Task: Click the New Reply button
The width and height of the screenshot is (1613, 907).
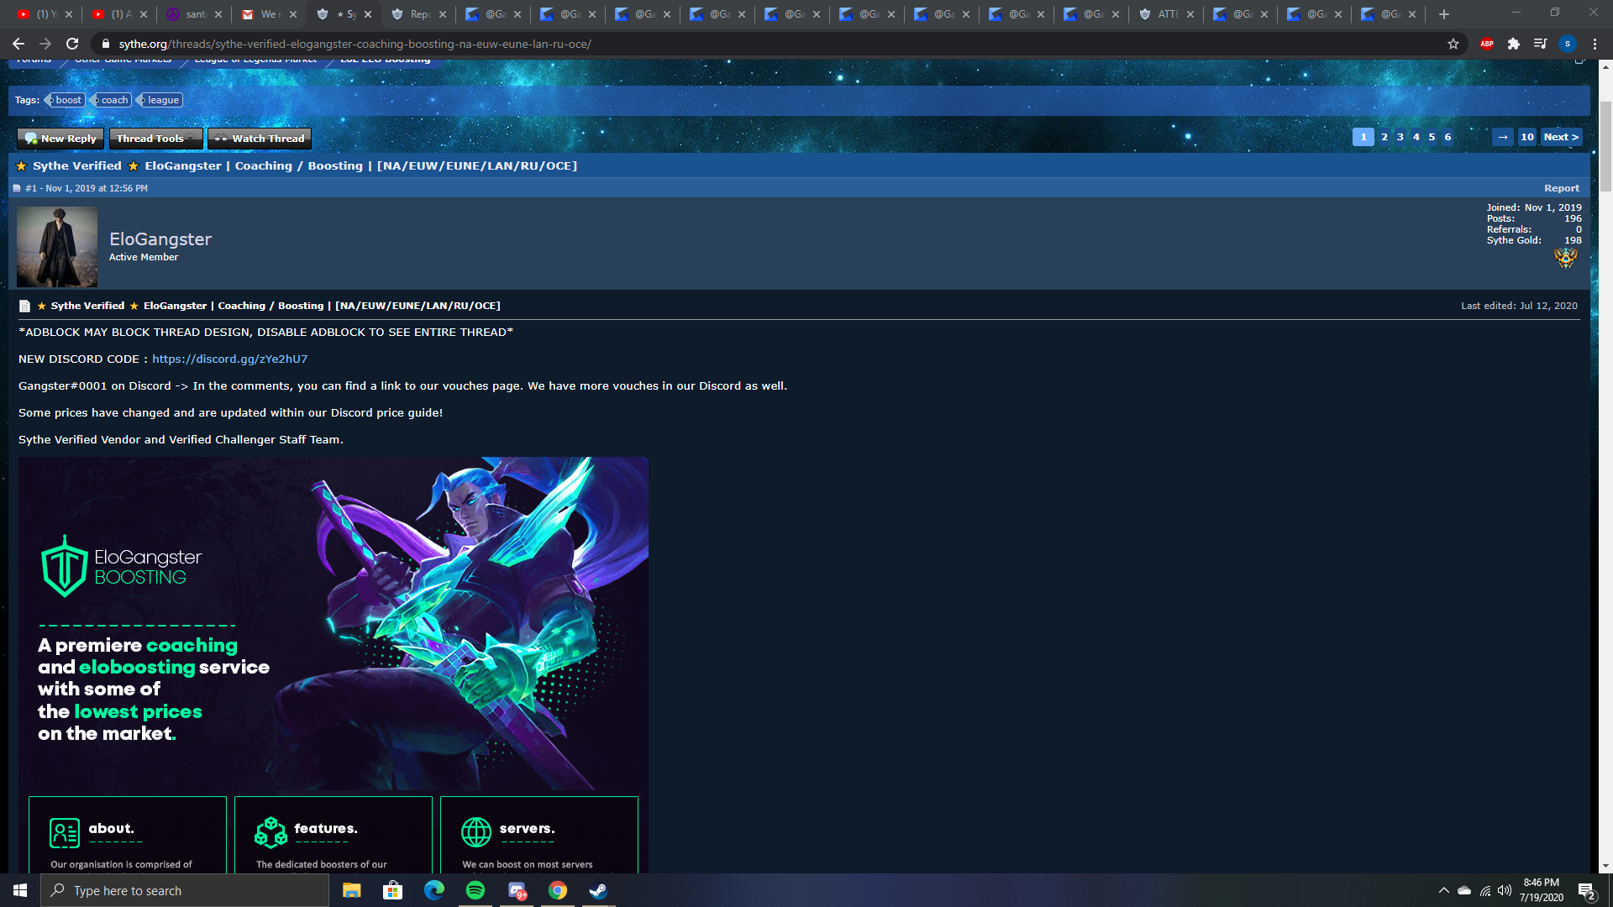Action: click(x=60, y=139)
